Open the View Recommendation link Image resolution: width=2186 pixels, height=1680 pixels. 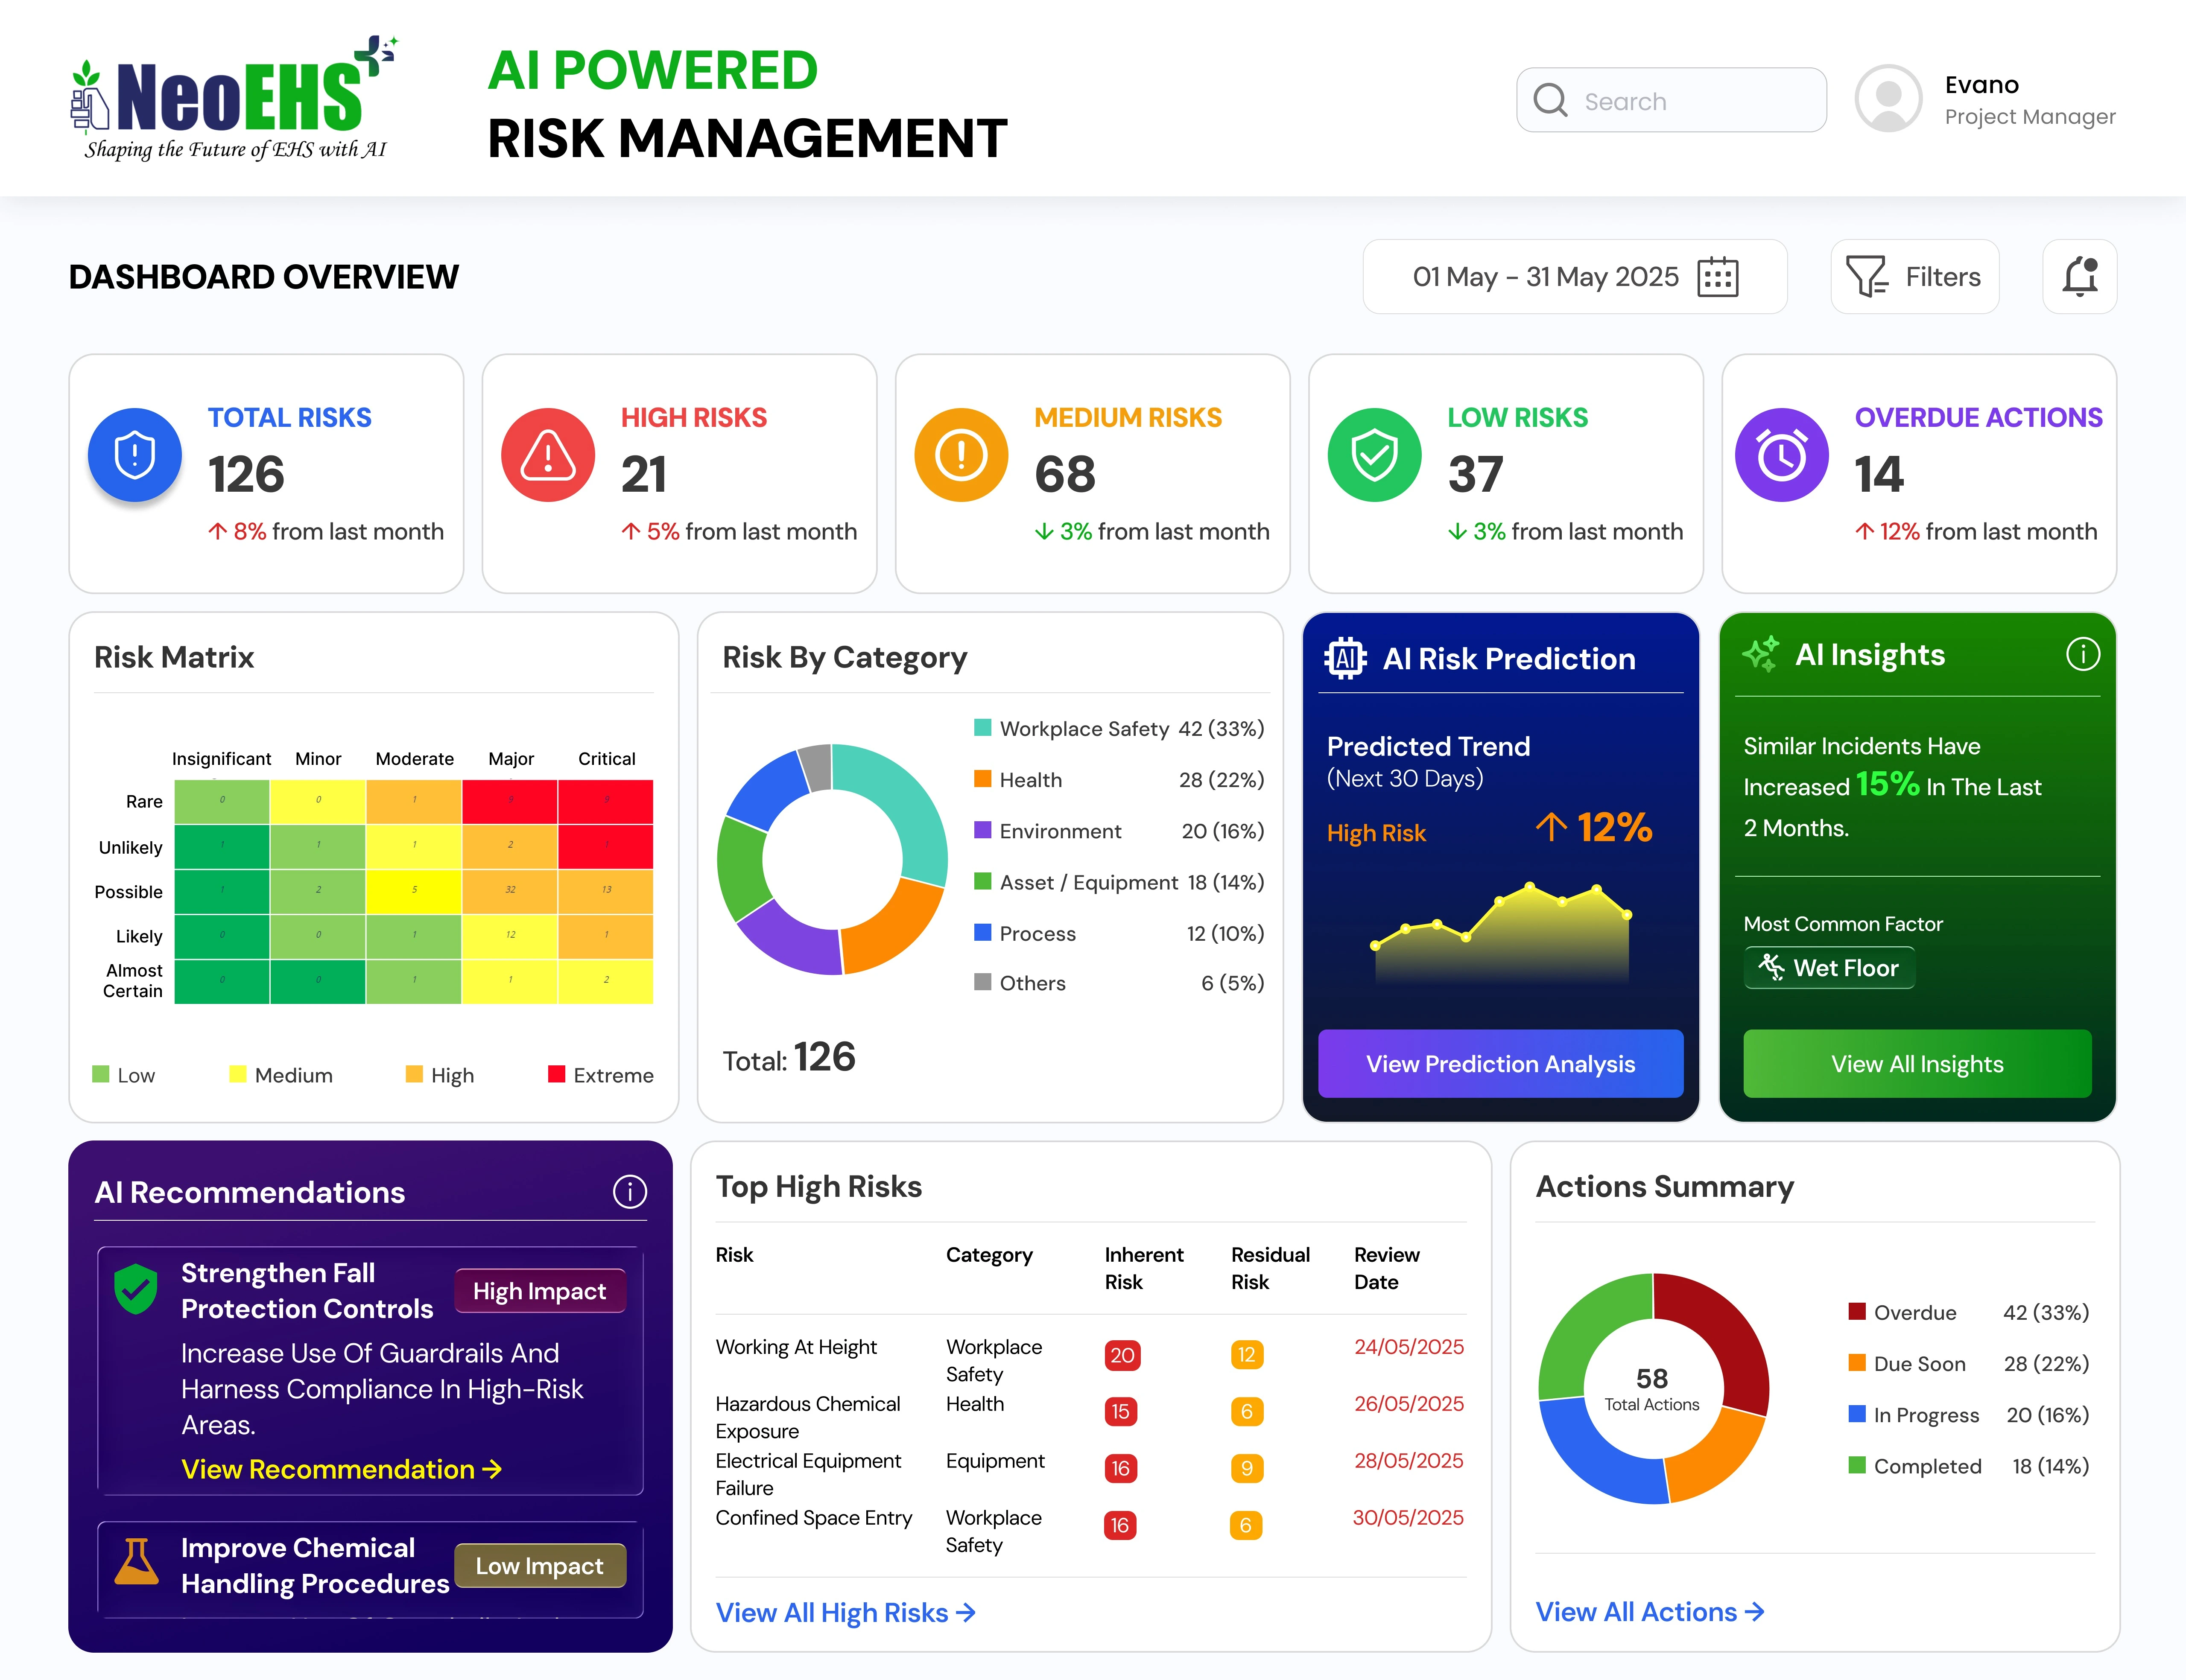[342, 1469]
